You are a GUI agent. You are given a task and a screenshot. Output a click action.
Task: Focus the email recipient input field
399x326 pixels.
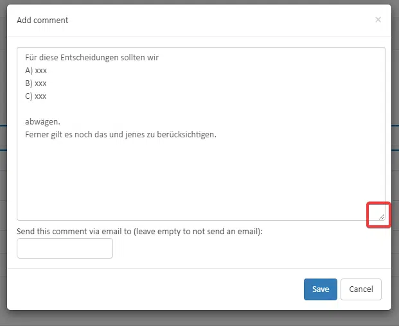click(x=65, y=248)
